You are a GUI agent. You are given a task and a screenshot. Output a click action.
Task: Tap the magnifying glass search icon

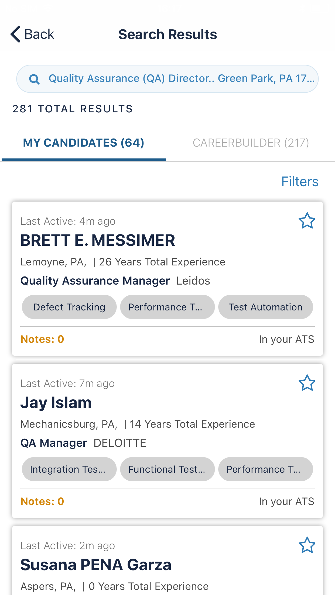34,79
